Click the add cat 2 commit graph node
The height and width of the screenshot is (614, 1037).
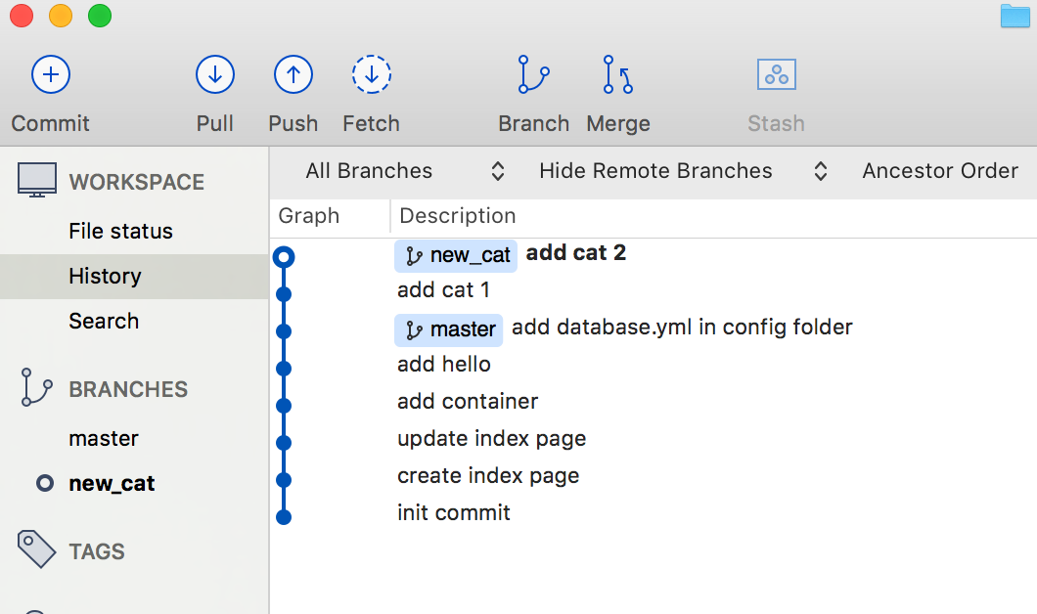(x=284, y=256)
